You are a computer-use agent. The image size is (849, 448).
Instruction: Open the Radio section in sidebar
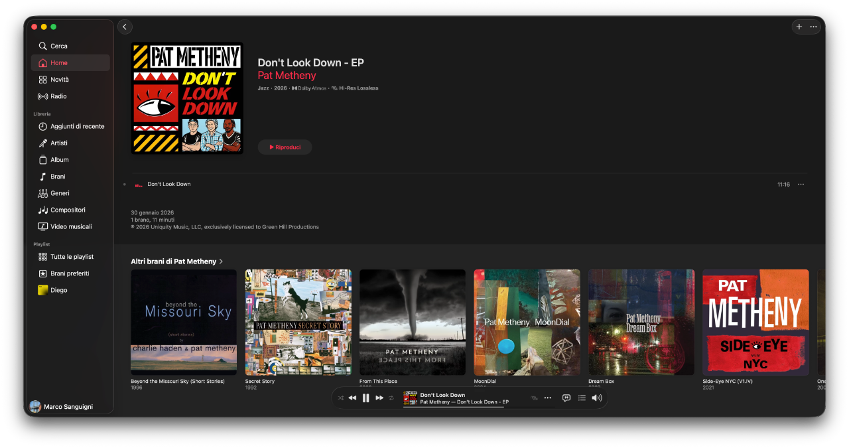coord(58,96)
